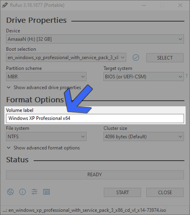Click the Boot selection caption
The height and width of the screenshot is (215, 190).
point(21,49)
